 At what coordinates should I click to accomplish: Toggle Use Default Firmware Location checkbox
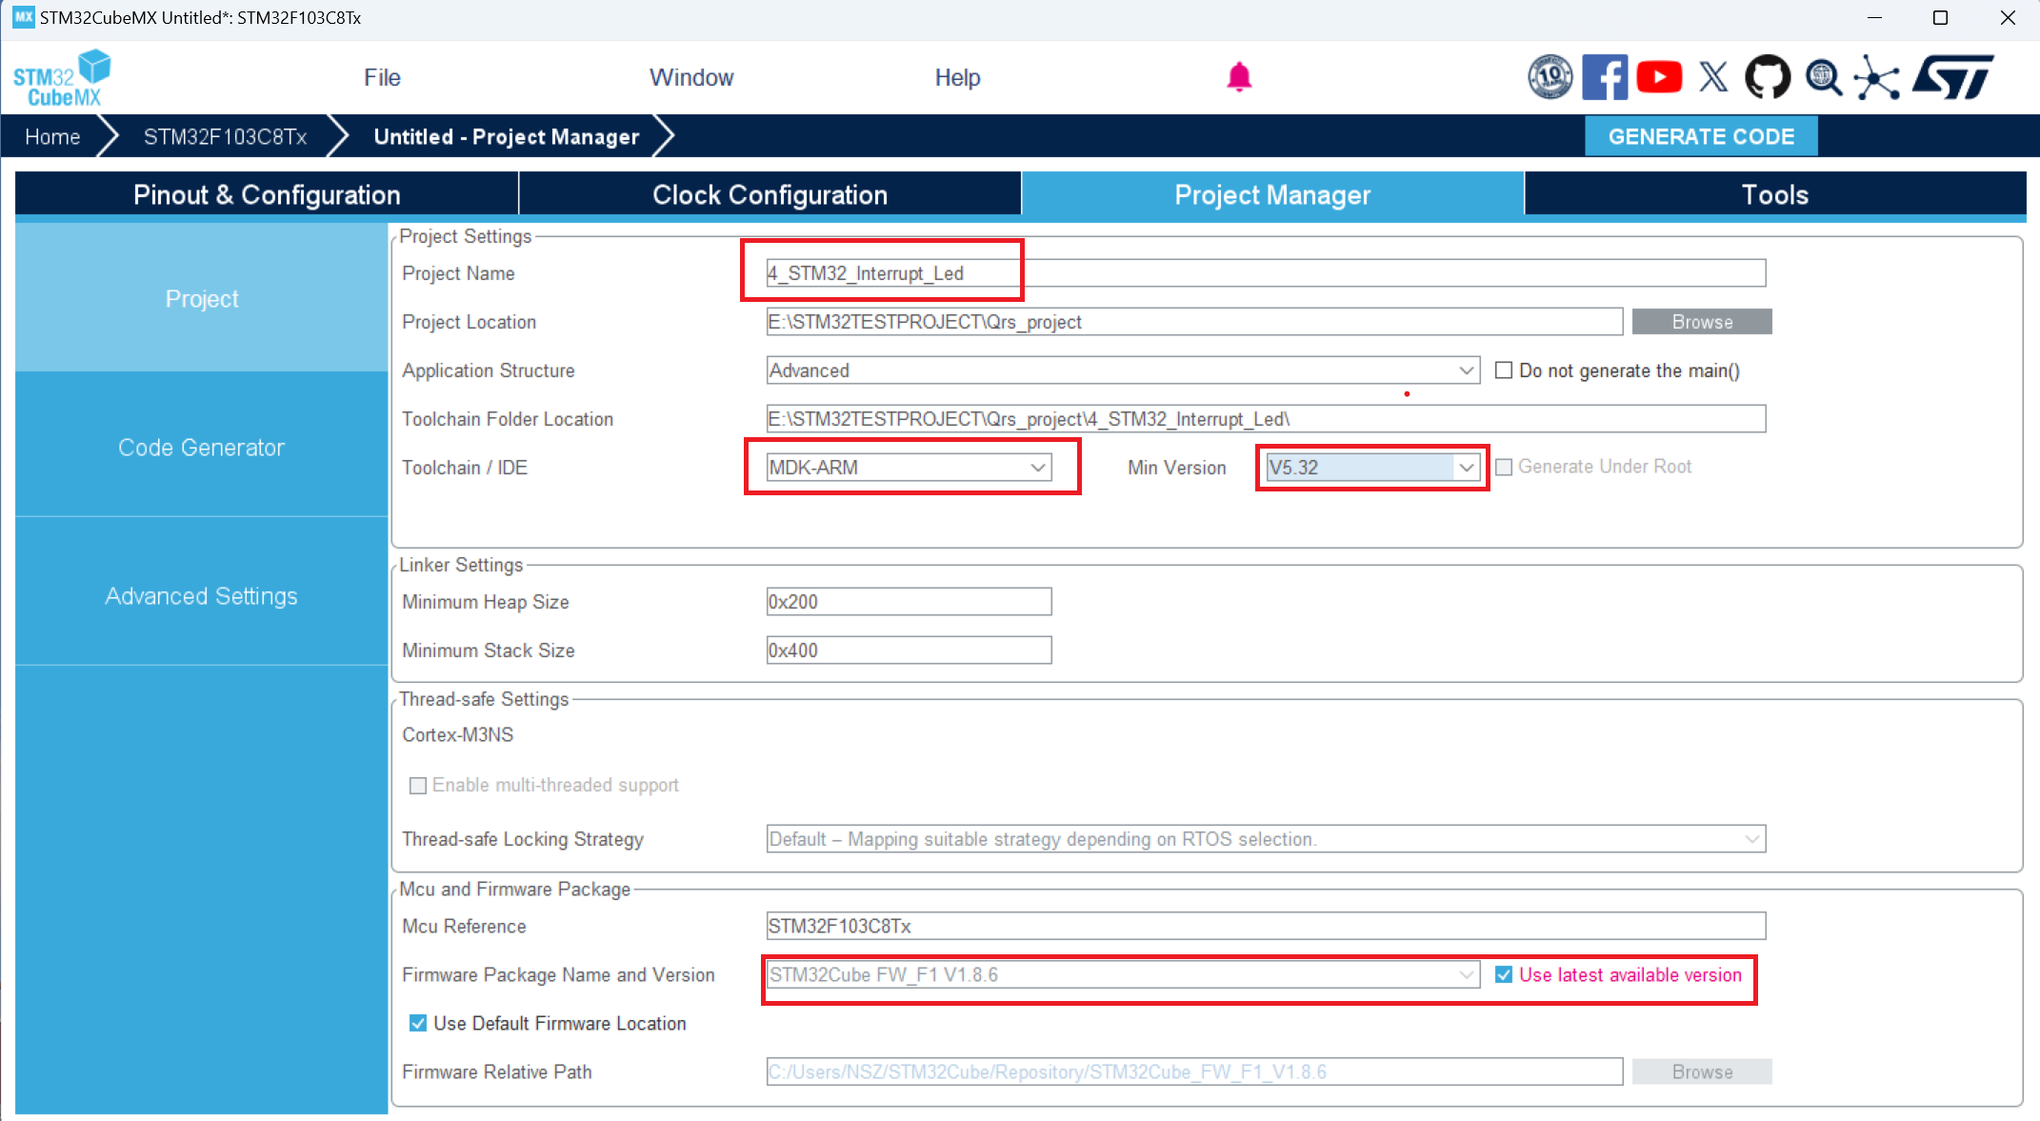pos(418,1023)
